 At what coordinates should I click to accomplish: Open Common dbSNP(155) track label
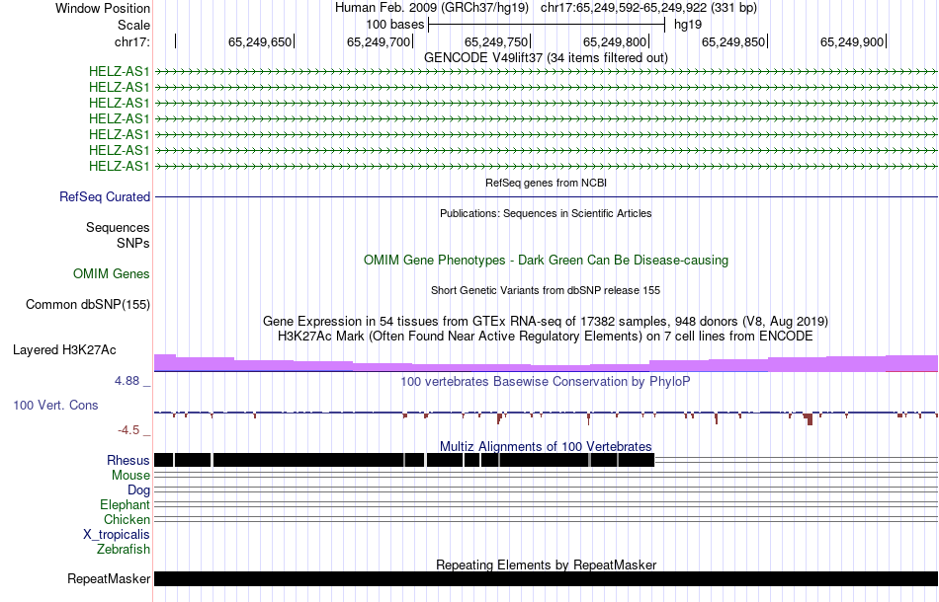88,304
